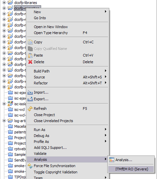Choose Toggle Copyright Validation
Screen dimensions: 157x179
coord(56,172)
